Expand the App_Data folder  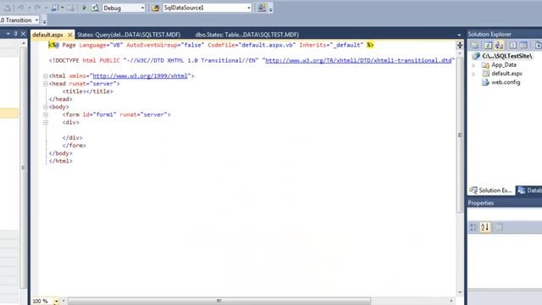tap(474, 65)
